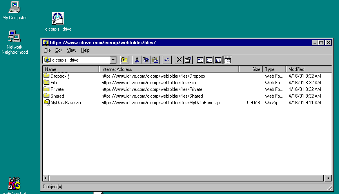
Task: Click the Filo internet address text
Action: point(149,83)
